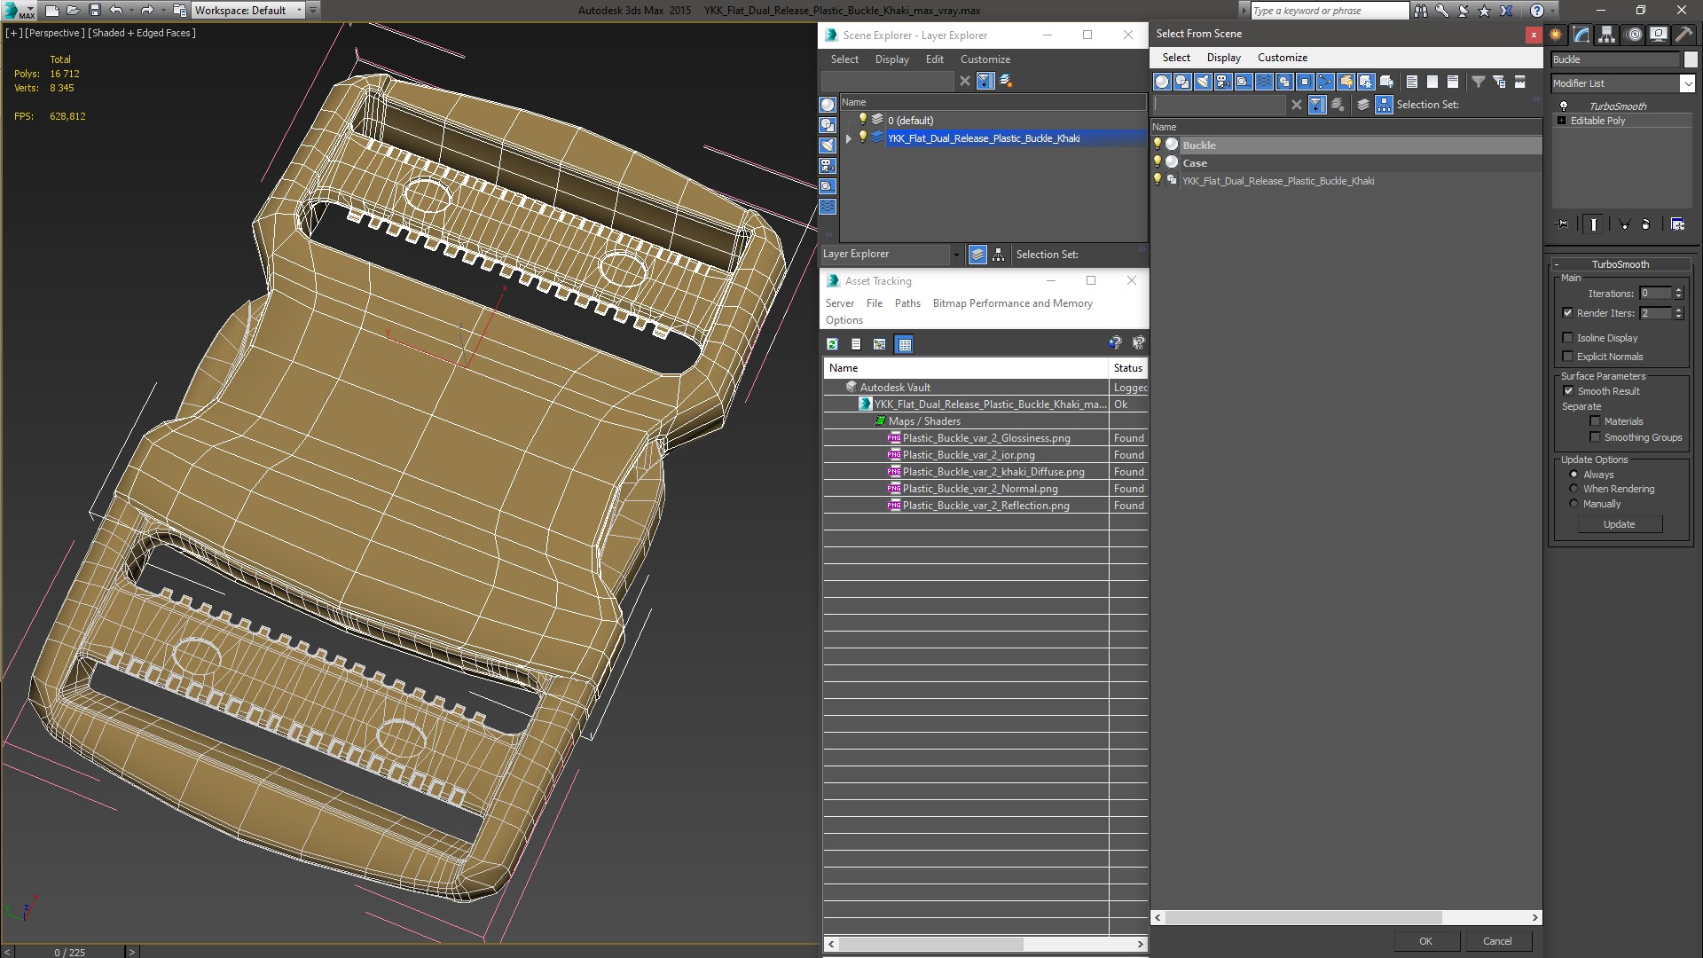Enable Separate by Materials checkbox
The image size is (1703, 958).
point(1595,421)
